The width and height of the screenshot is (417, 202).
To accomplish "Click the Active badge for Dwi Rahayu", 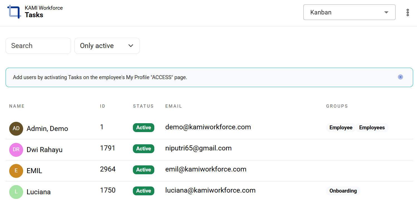I will (143, 149).
